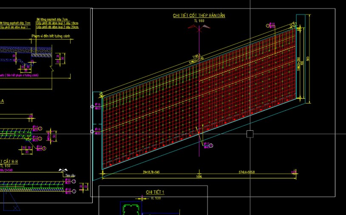Click the crosshair pickbox square at cursor intersection
This screenshot has width=346, height=215.
click(250, 134)
